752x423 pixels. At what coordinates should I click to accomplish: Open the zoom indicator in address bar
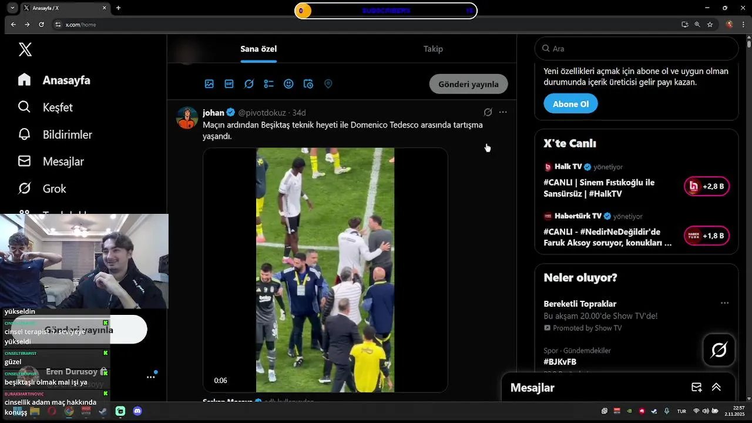pyautogui.click(x=697, y=25)
